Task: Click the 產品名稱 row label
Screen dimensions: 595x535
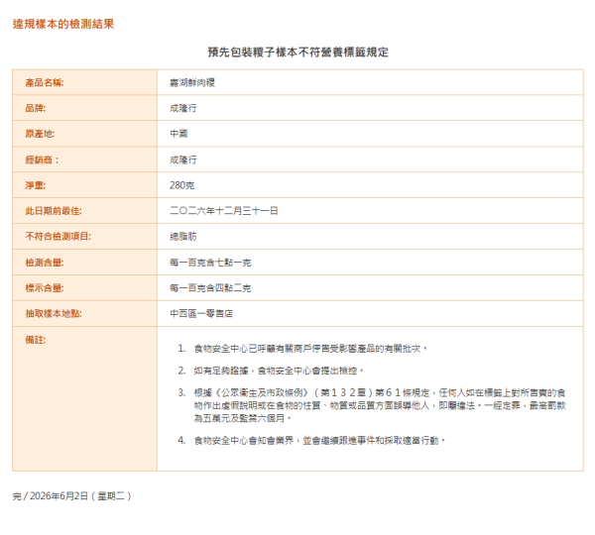Action: pos(45,82)
